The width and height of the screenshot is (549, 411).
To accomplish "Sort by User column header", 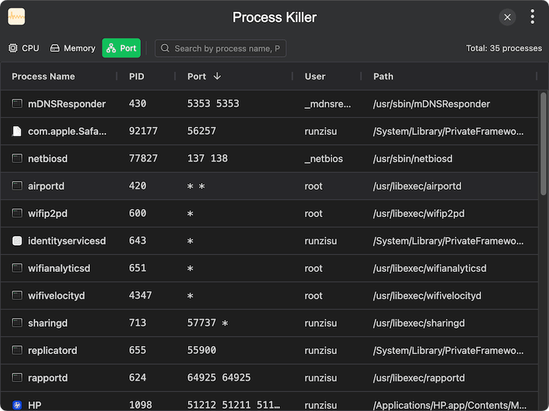I will coord(315,77).
